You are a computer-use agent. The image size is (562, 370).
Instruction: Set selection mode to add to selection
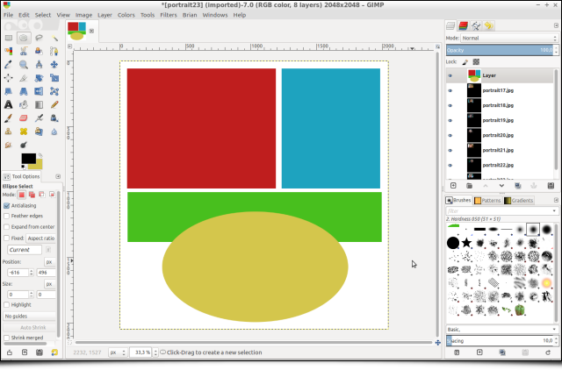point(32,195)
